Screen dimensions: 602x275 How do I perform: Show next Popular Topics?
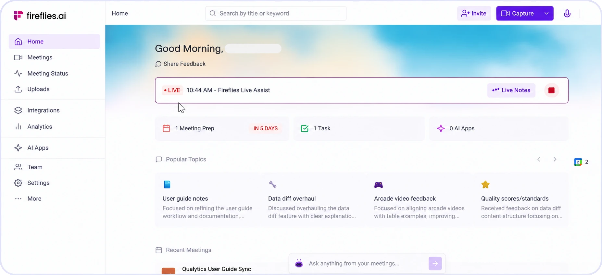(x=555, y=159)
